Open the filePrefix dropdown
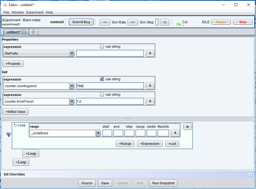256x189 pixels. tap(72, 53)
